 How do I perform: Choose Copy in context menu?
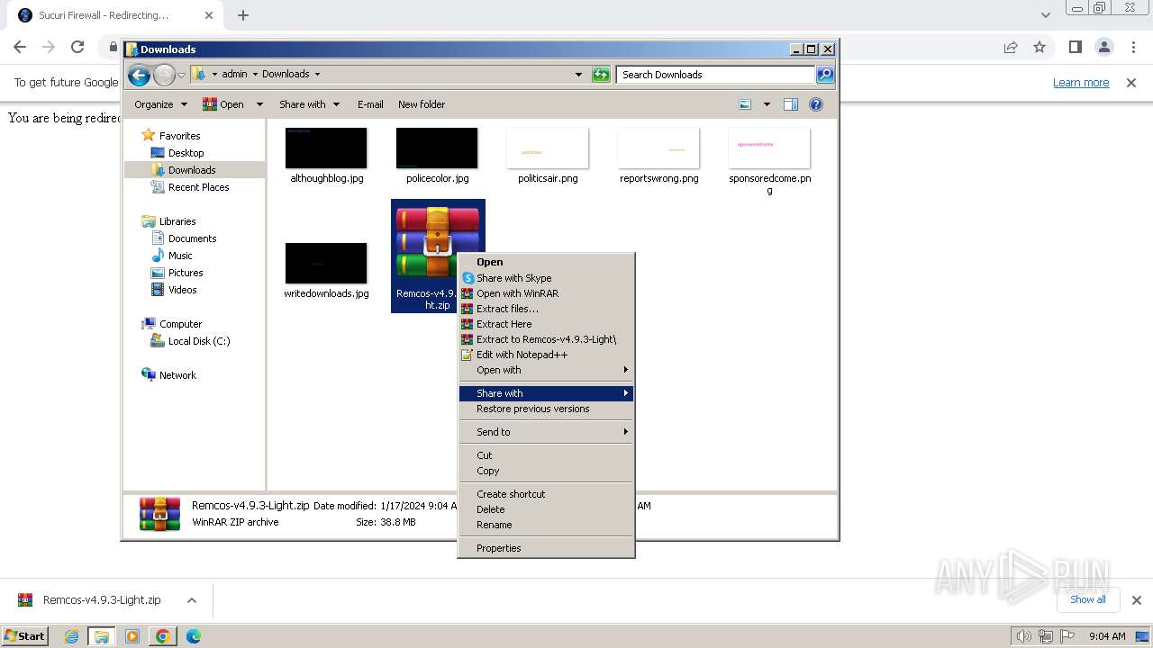[x=546, y=471]
